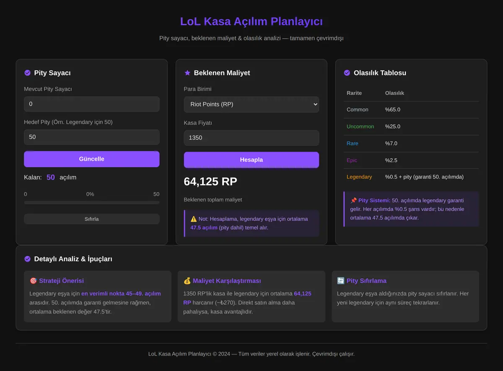Click the %7.0 probability cell
This screenshot has height=371, width=503.
pos(391,144)
